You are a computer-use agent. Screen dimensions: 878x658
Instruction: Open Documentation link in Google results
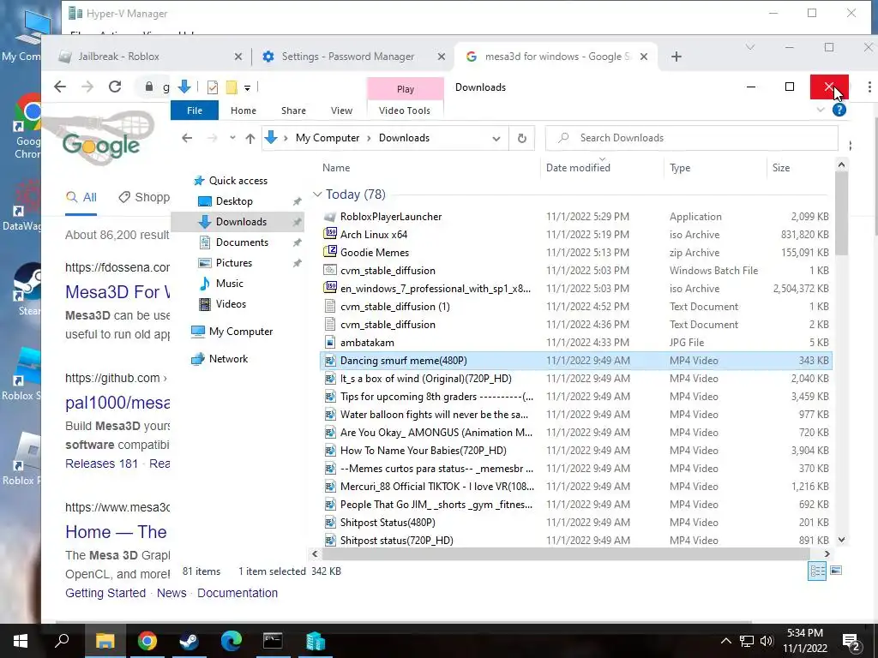click(x=238, y=593)
